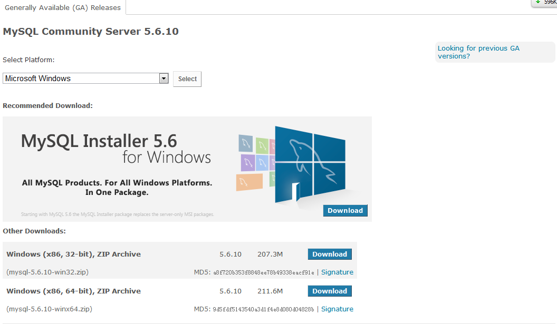Download the Windows 64-bit ZIP Archive
The image size is (557, 324).
point(330,291)
